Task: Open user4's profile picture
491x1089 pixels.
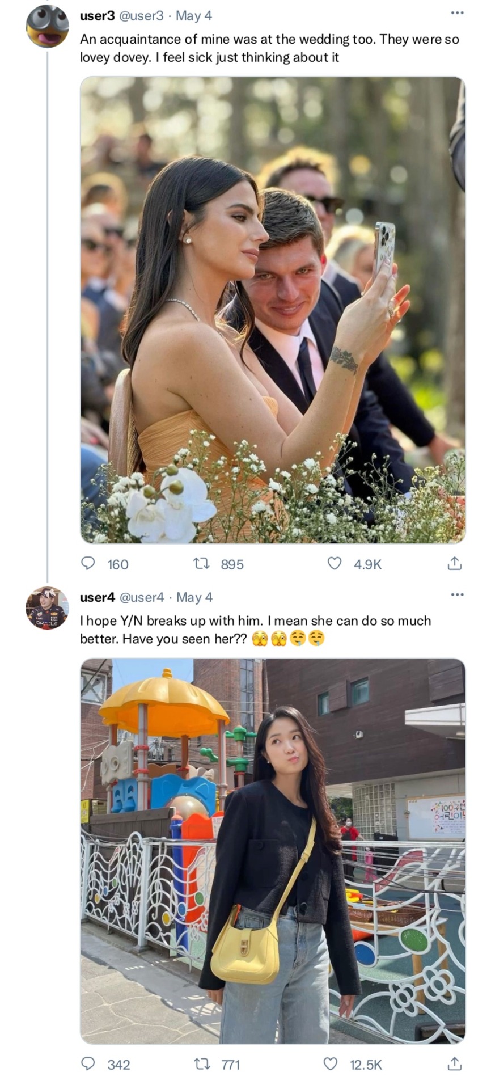Action: [x=47, y=608]
